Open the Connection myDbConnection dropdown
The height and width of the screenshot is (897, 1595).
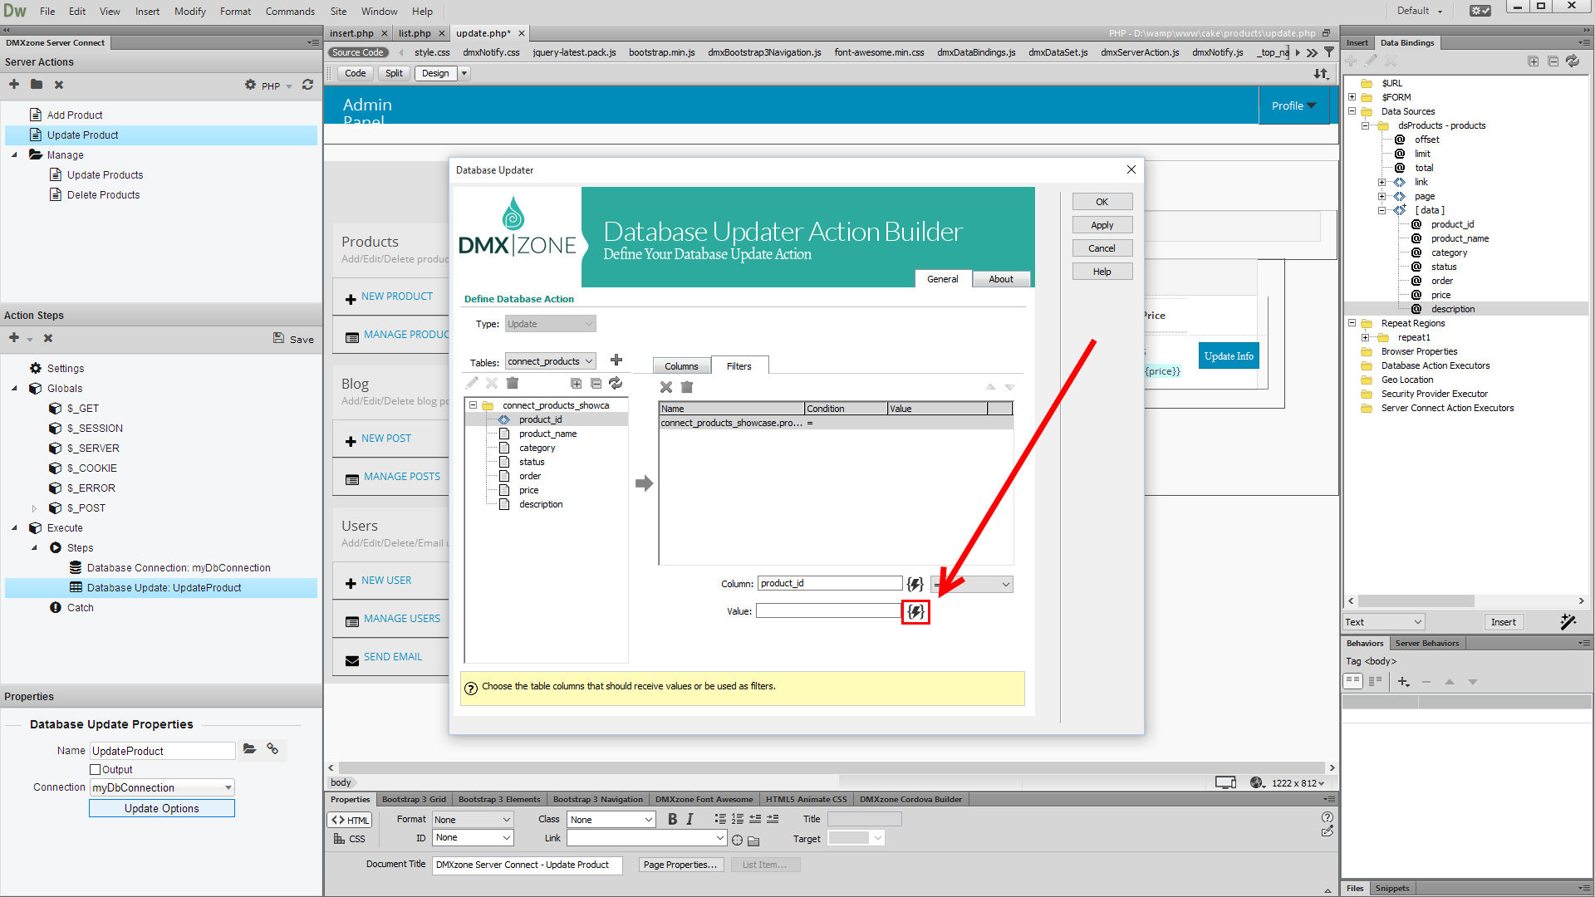(162, 787)
